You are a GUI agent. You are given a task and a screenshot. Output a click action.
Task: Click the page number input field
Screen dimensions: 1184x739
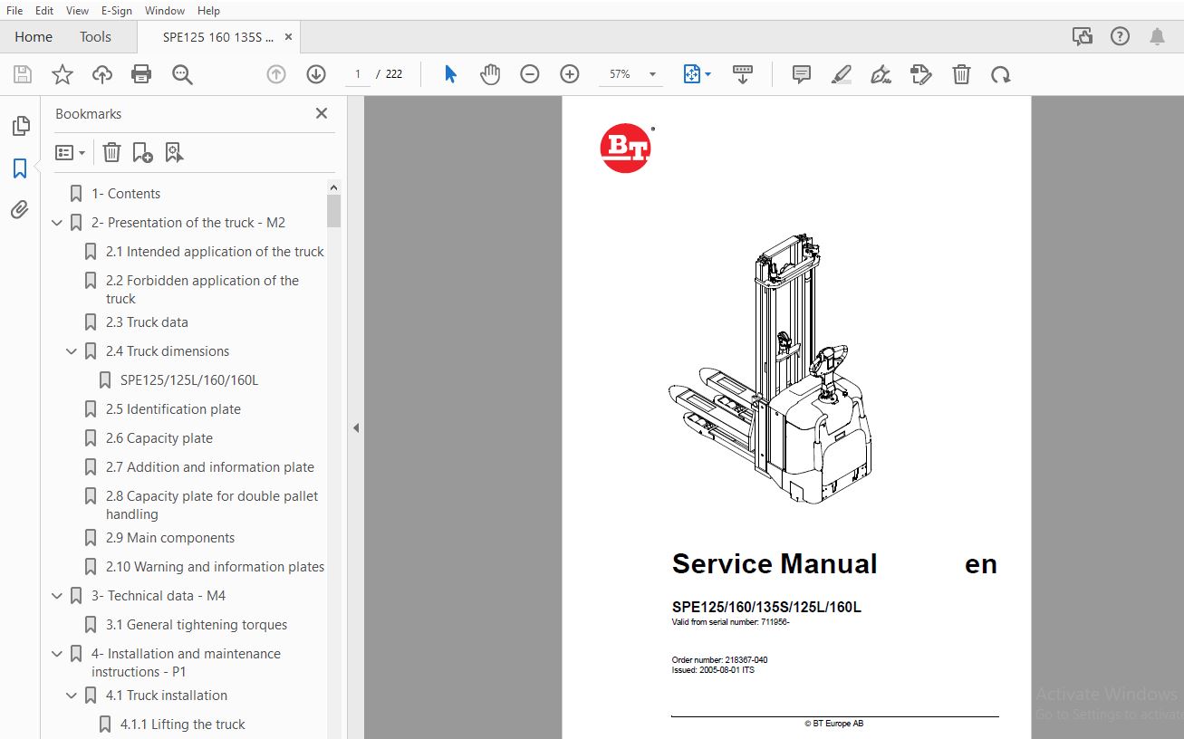[358, 74]
